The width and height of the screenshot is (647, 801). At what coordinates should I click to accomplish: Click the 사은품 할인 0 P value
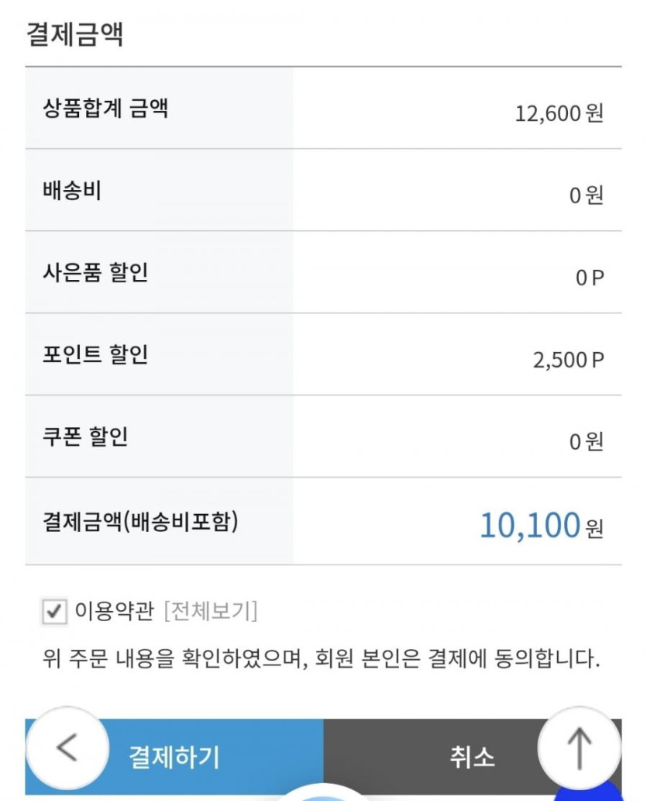click(589, 278)
